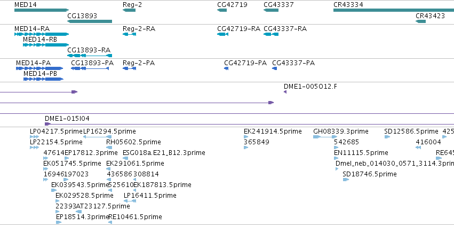Click the CG13893-RA transcript feature
454x225 pixels.
[x=90, y=56]
